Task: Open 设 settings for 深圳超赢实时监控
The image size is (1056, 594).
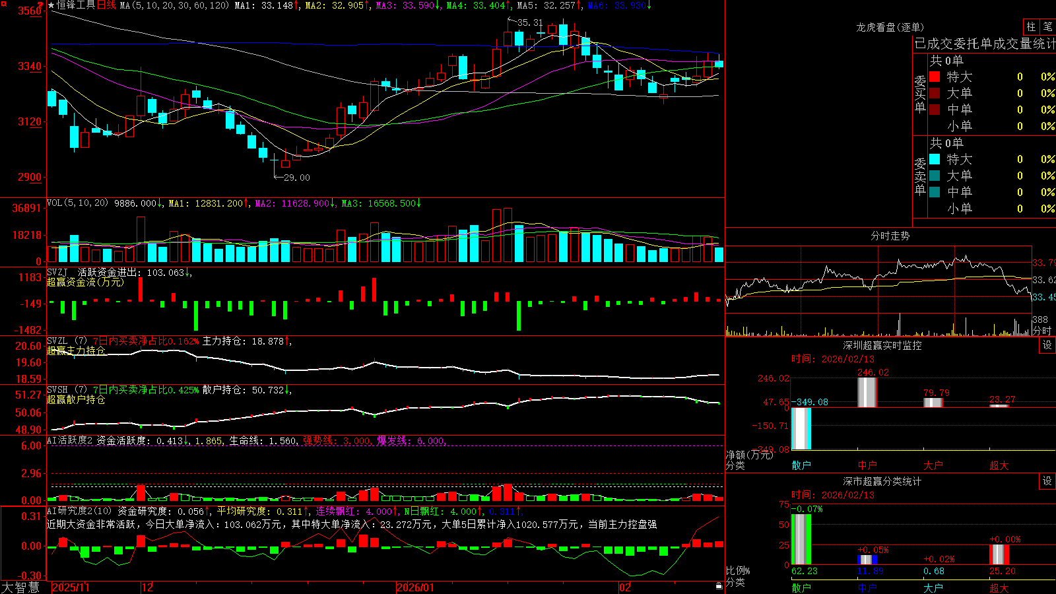Action: 1047,345
